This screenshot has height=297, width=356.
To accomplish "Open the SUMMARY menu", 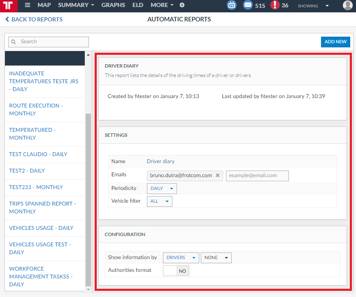I will click(x=76, y=5).
